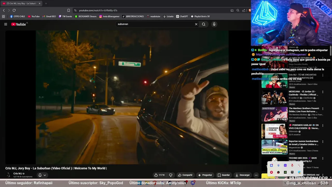Viewport: 332px width, 187px height.
Task: Open Gmail BEO bookmark
Action: click(49, 16)
